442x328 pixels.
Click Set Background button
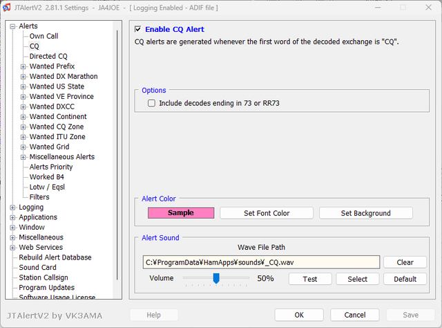[366, 213]
